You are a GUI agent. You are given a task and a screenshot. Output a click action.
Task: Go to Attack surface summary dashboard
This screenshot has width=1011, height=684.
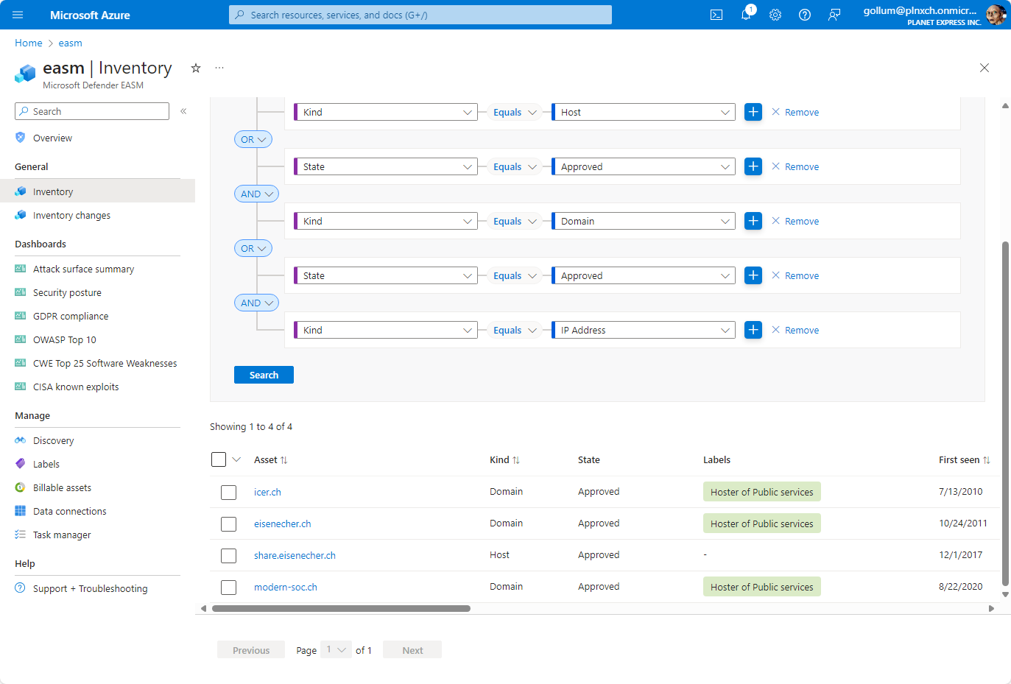(83, 269)
